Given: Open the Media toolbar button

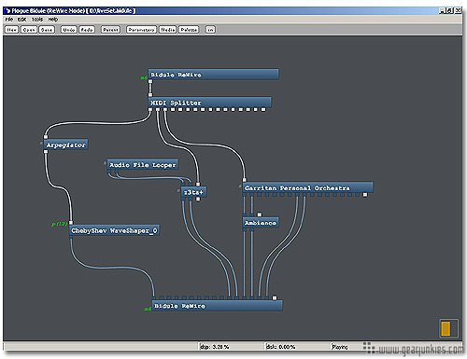Looking at the screenshot, I should point(168,30).
